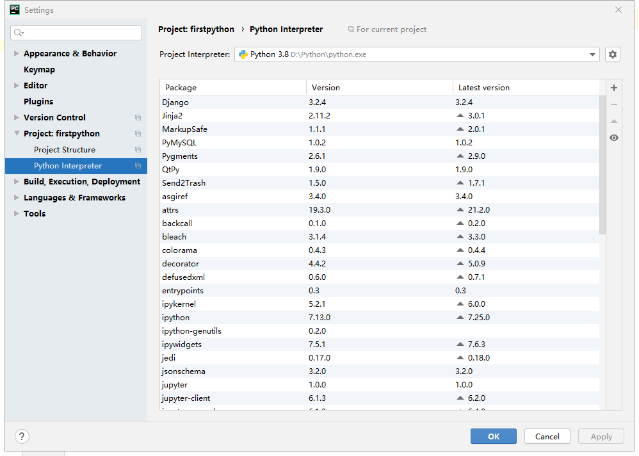The width and height of the screenshot is (639, 456).
Task: Click the copy icon beside Python Interpreter item
Action: [x=138, y=166]
